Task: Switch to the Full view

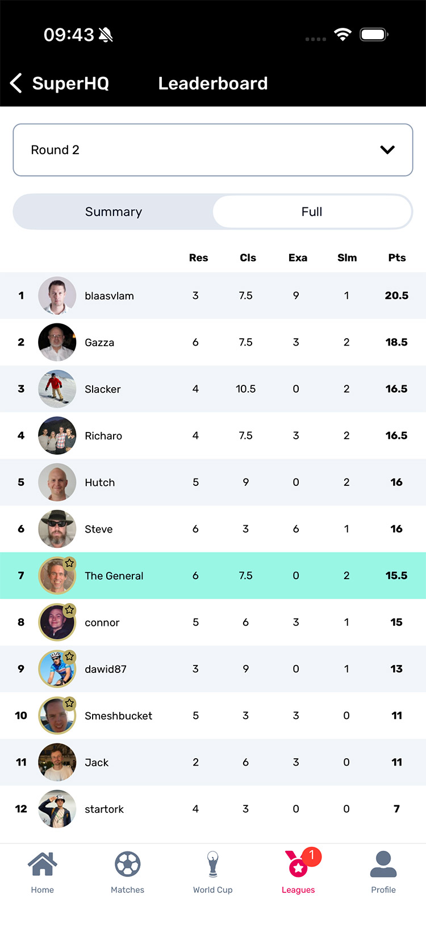Action: click(x=312, y=211)
